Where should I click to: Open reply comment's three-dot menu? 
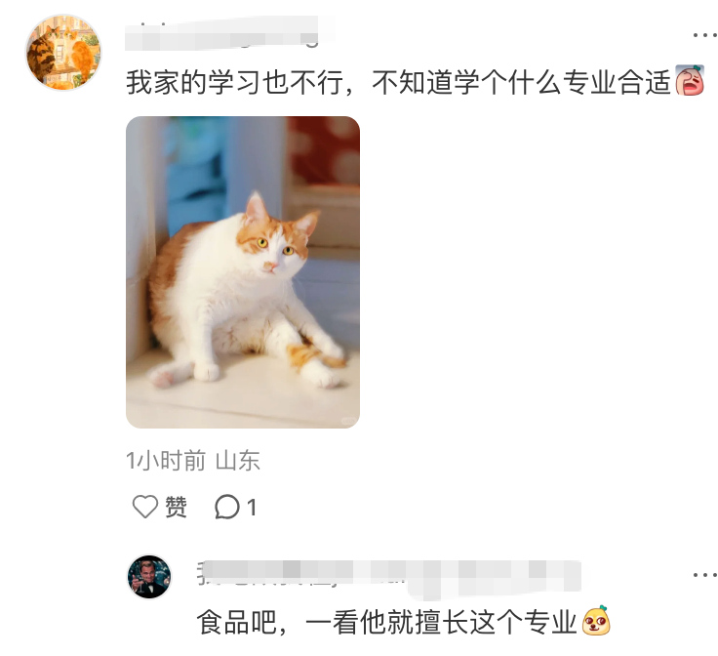(x=704, y=575)
